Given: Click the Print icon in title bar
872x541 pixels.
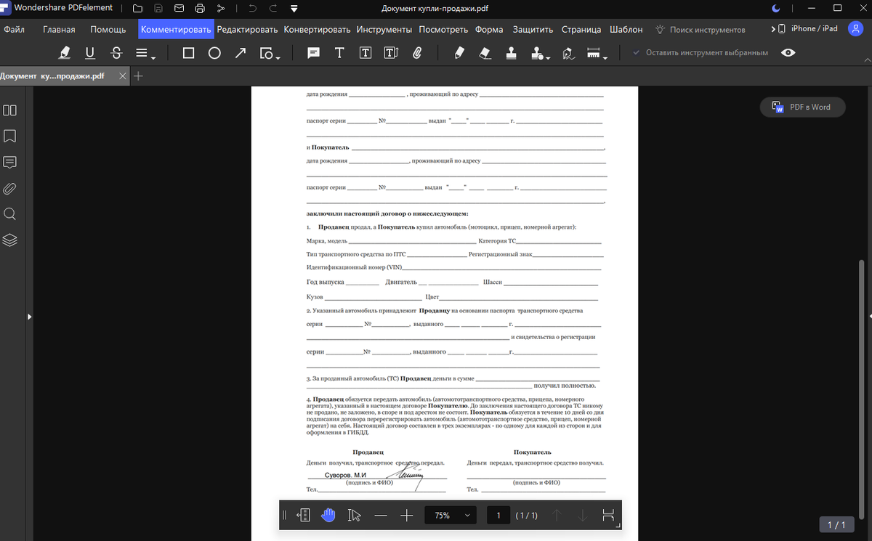Looking at the screenshot, I should click(x=200, y=9).
